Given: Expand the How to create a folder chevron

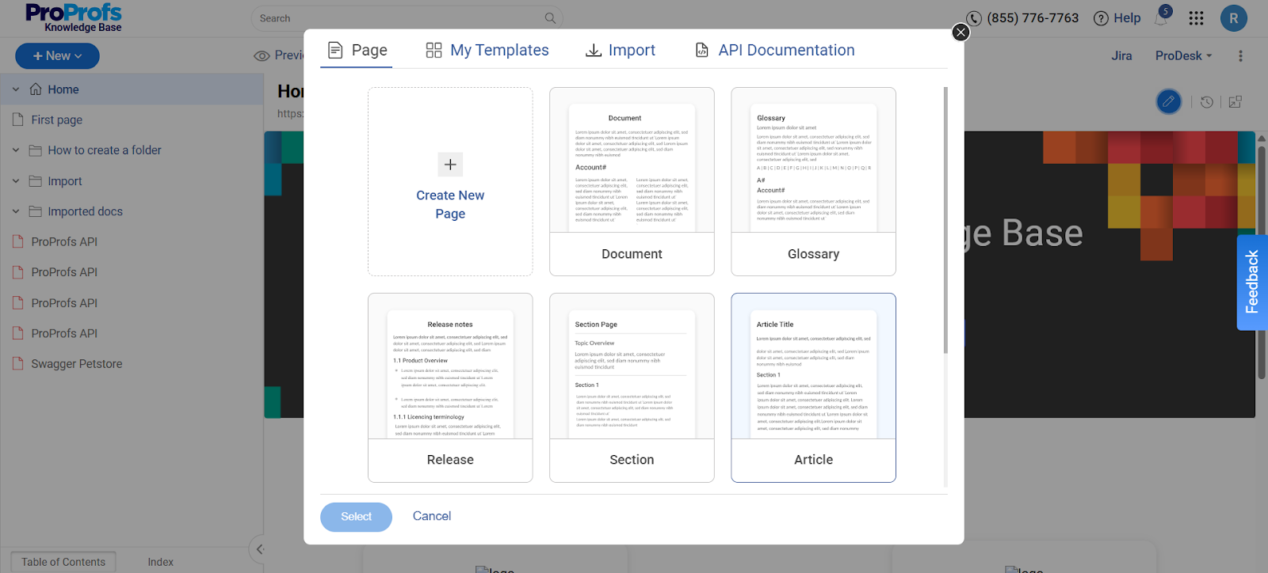Looking at the screenshot, I should point(16,150).
